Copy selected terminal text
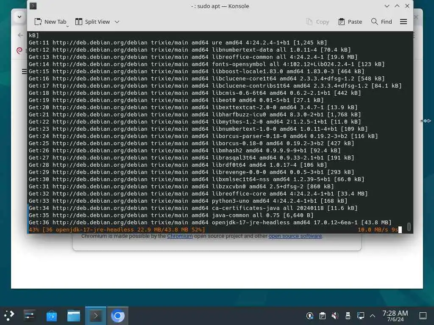 point(317,22)
